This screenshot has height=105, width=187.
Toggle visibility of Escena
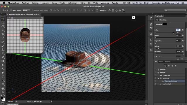[x=155, y=72]
